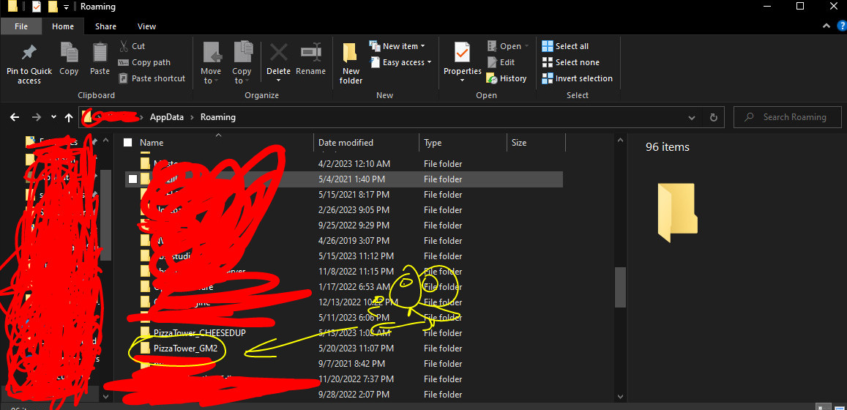Click the Pin to Quick access icon
Screen dimensions: 847x410
(29, 54)
